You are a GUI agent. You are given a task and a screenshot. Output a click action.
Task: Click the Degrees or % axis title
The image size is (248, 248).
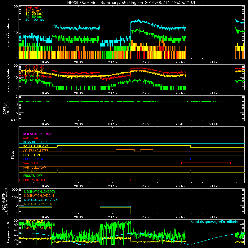[x=8, y=232]
